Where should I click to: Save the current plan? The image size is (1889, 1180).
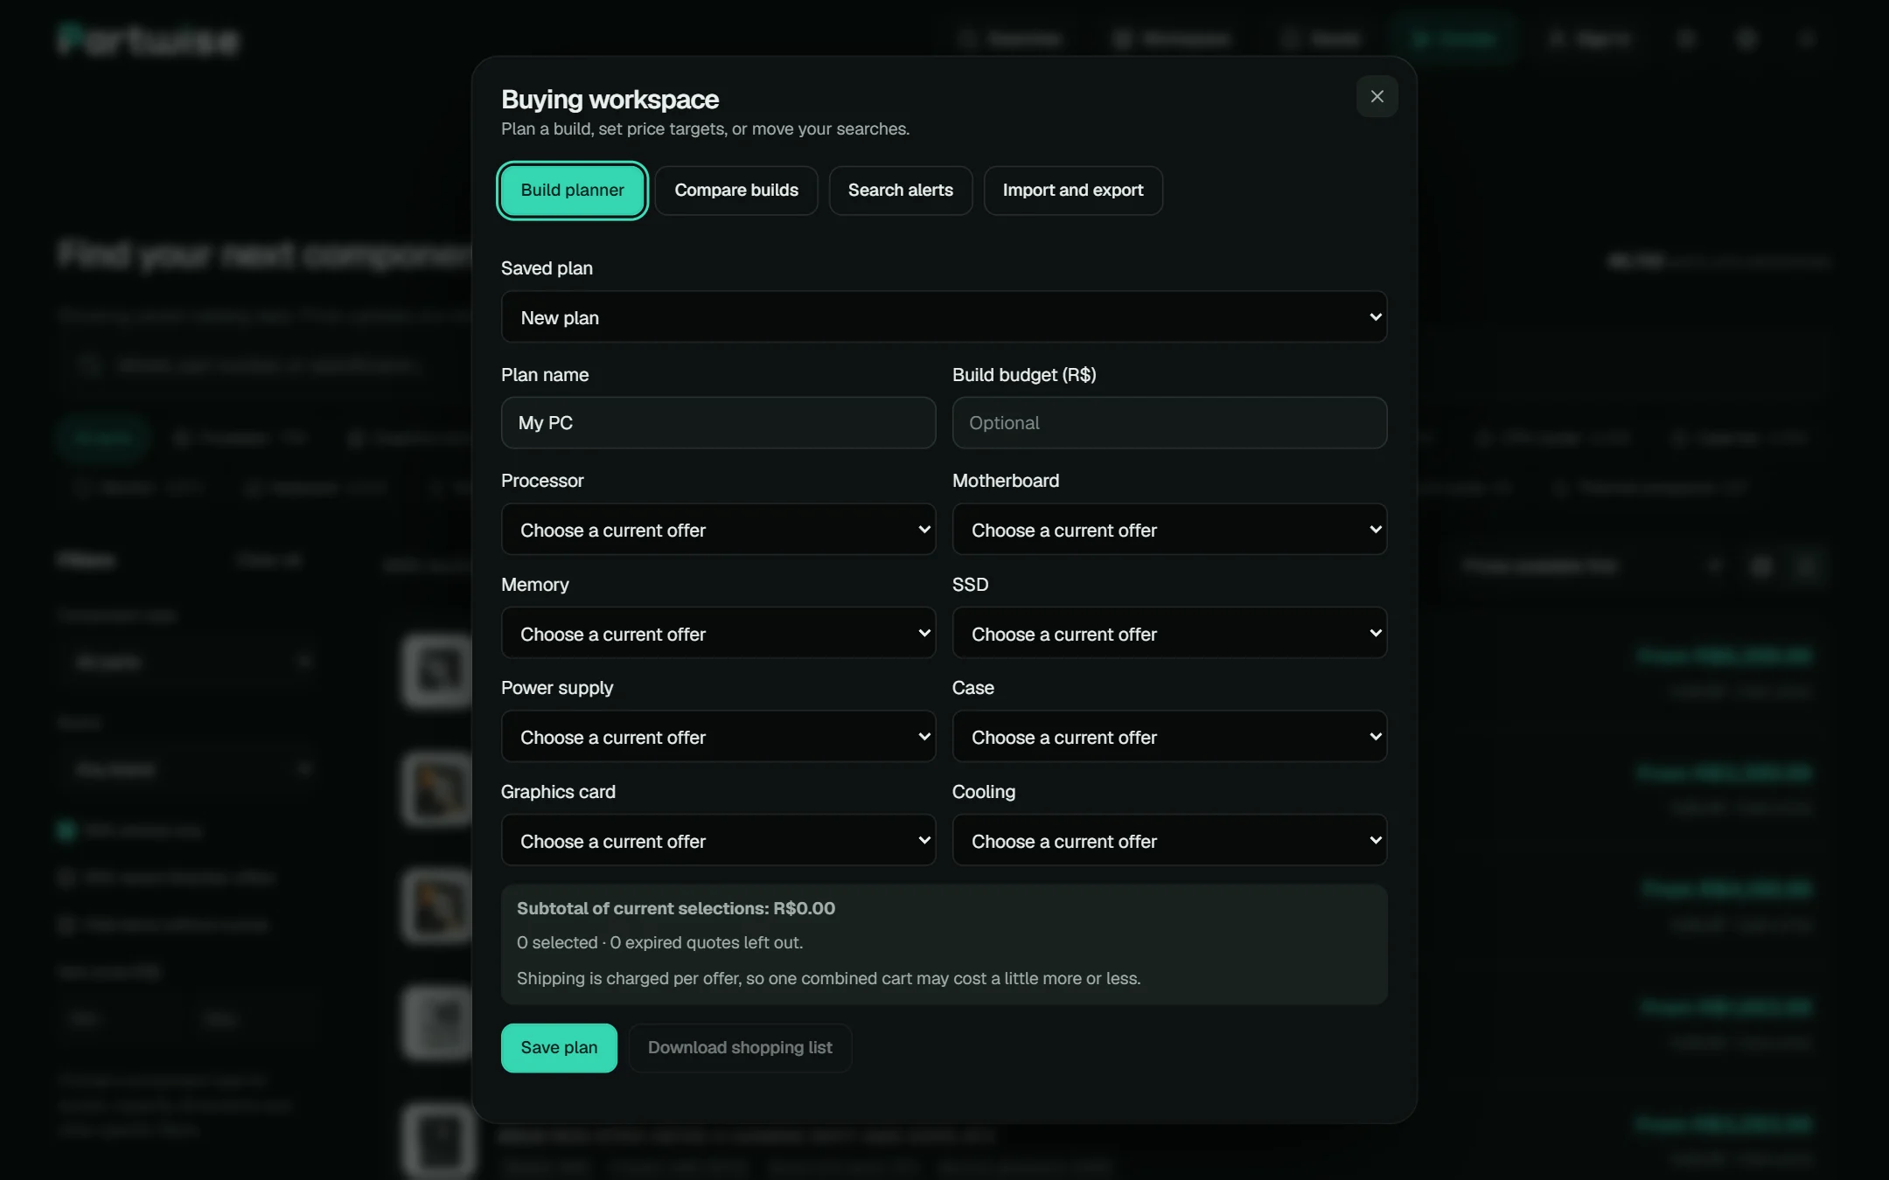559,1048
